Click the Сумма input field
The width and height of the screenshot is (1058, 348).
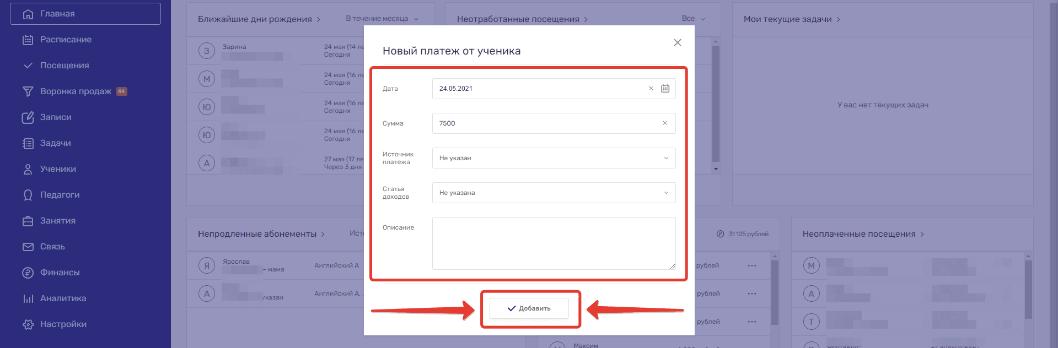(x=546, y=123)
